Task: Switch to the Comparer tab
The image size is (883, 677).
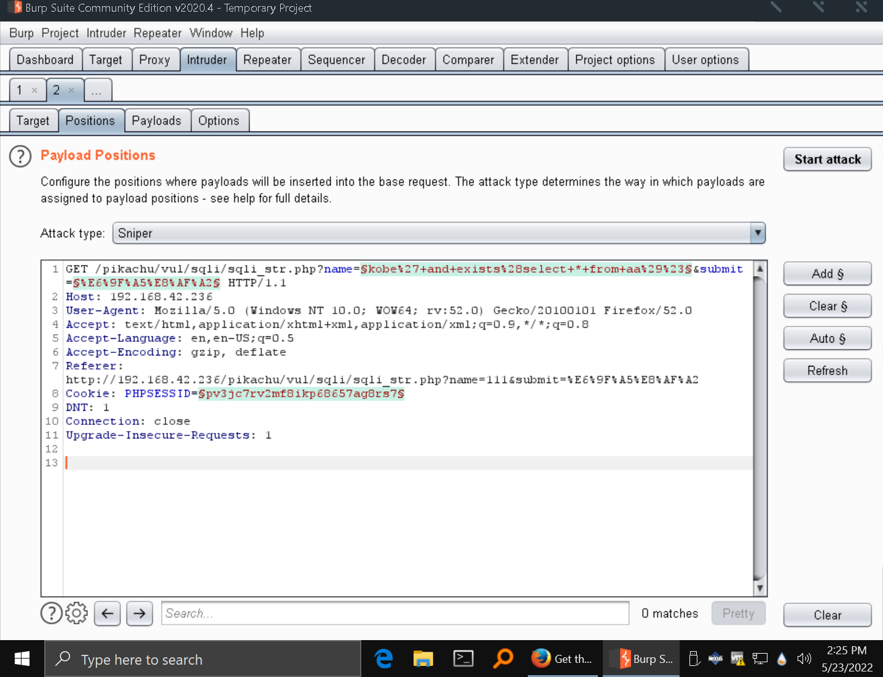Action: point(468,60)
